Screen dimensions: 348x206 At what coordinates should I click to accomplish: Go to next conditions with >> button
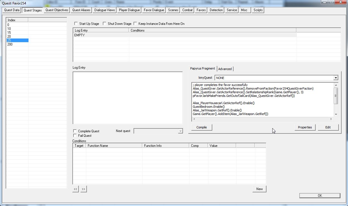[x=84, y=189]
